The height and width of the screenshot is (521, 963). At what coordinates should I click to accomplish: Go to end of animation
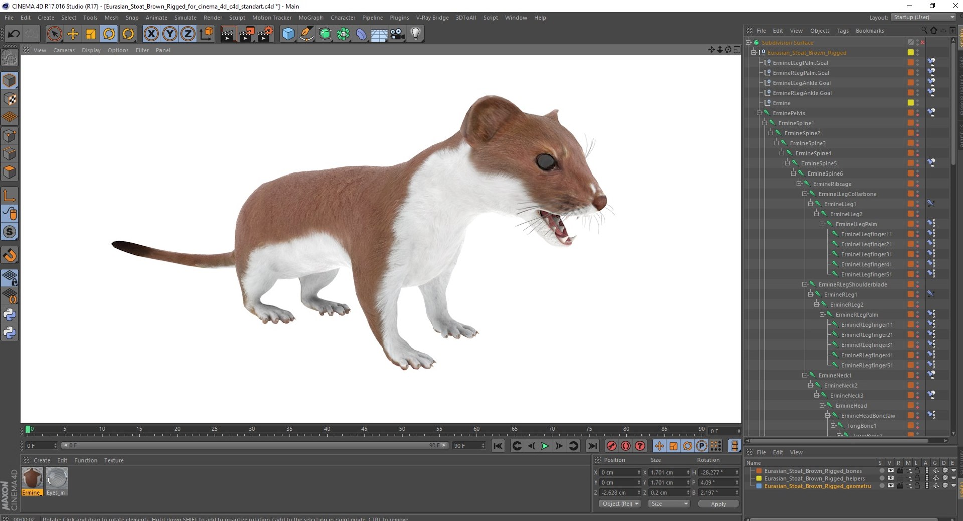pyautogui.click(x=593, y=446)
